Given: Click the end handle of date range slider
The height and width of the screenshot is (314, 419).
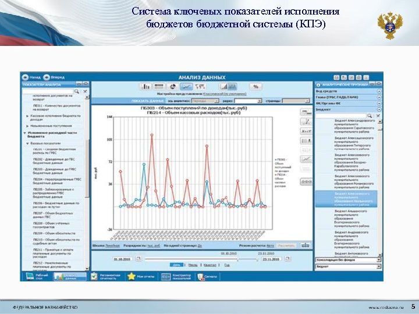Looking at the screenshot, I should 258,259.
